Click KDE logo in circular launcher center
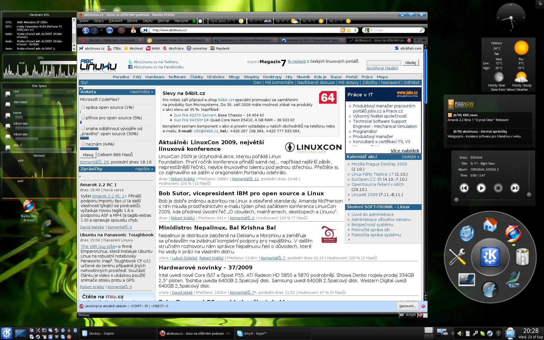The image size is (544, 340). (490, 256)
